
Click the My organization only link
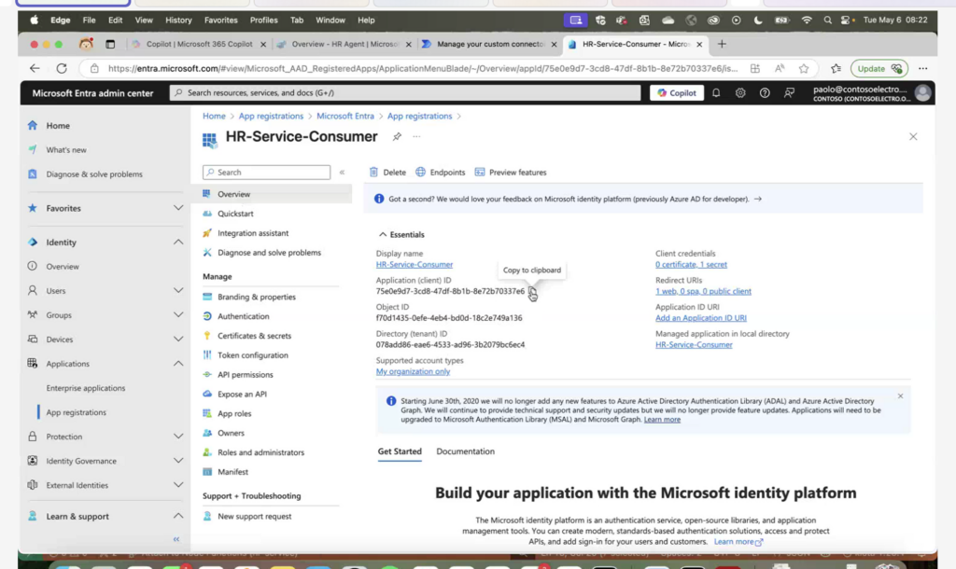(413, 371)
